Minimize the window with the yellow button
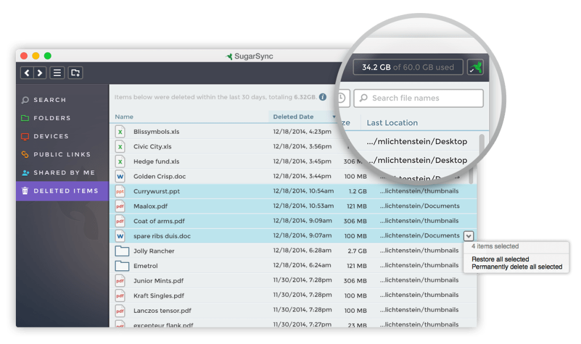Viewport: 581px width, 344px height. click(36, 56)
